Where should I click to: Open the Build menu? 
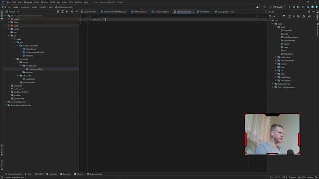click(52, 2)
